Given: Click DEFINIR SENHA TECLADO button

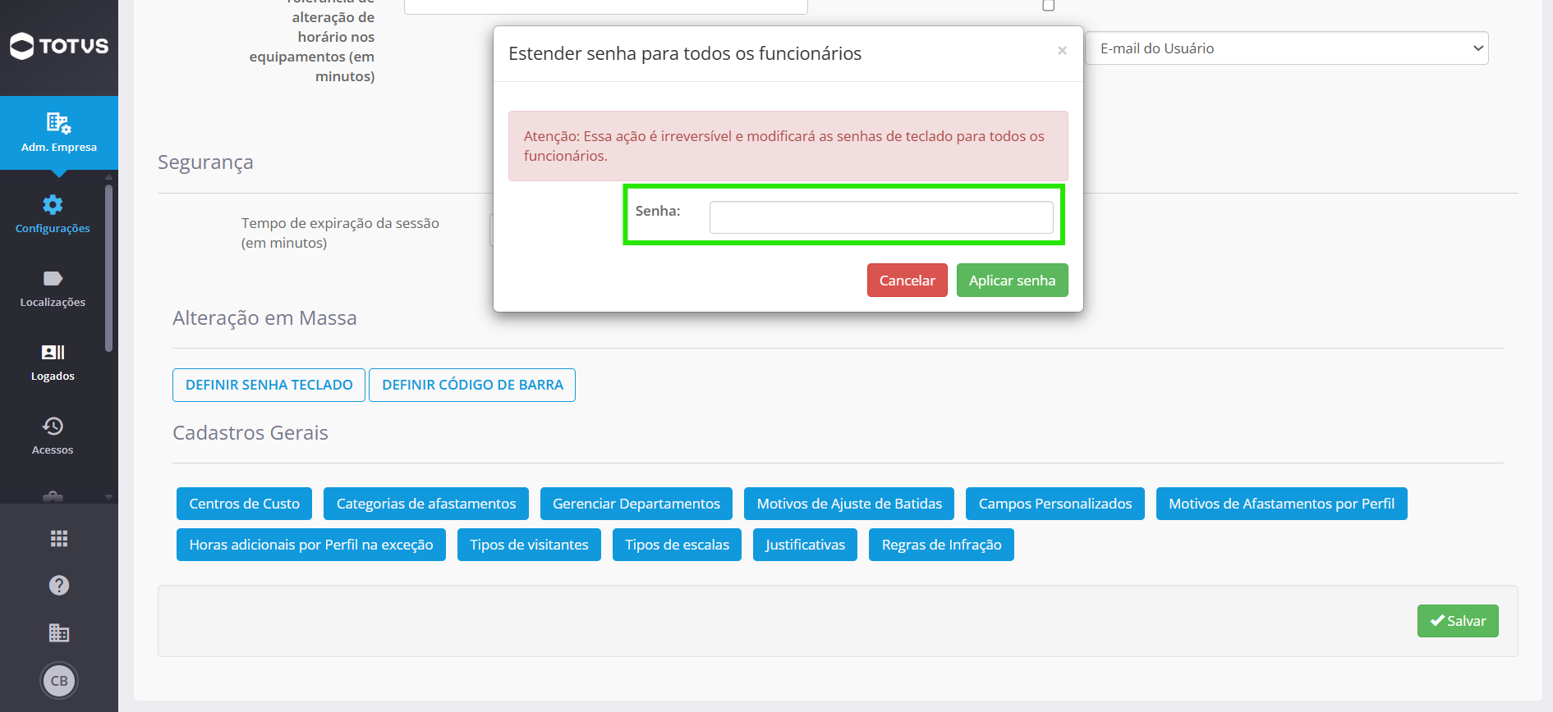Looking at the screenshot, I should (269, 385).
